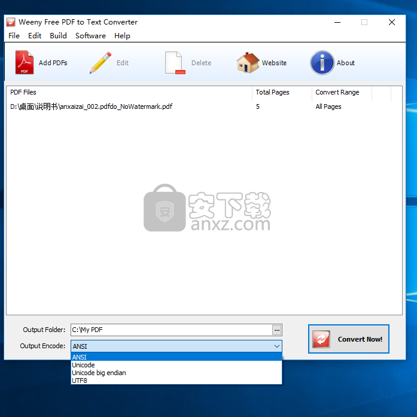Image resolution: width=417 pixels, height=417 pixels.
Task: Choose Unicode big endian encoding
Action: click(176, 373)
